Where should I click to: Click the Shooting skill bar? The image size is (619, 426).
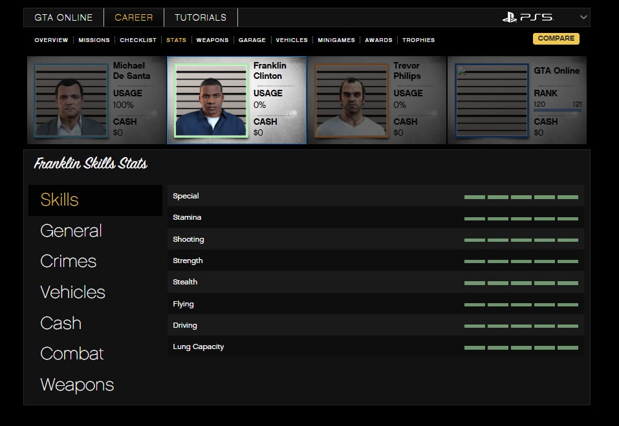(521, 240)
